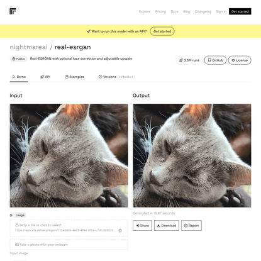261x261 pixels.
Task: Click the nightmareai owner link
Action: pos(29,47)
